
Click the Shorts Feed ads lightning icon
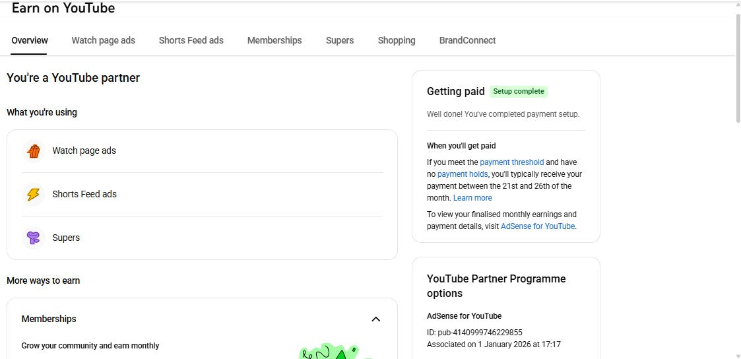[x=34, y=195]
